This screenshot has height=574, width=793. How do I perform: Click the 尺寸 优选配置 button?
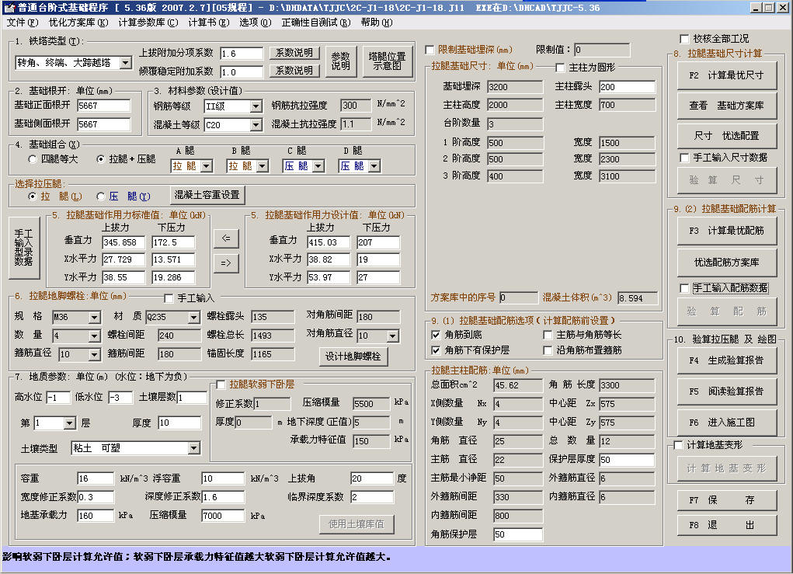[727, 135]
